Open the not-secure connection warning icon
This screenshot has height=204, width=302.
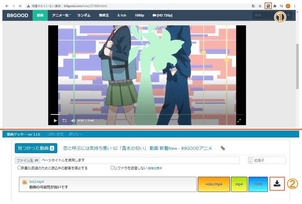28,6
